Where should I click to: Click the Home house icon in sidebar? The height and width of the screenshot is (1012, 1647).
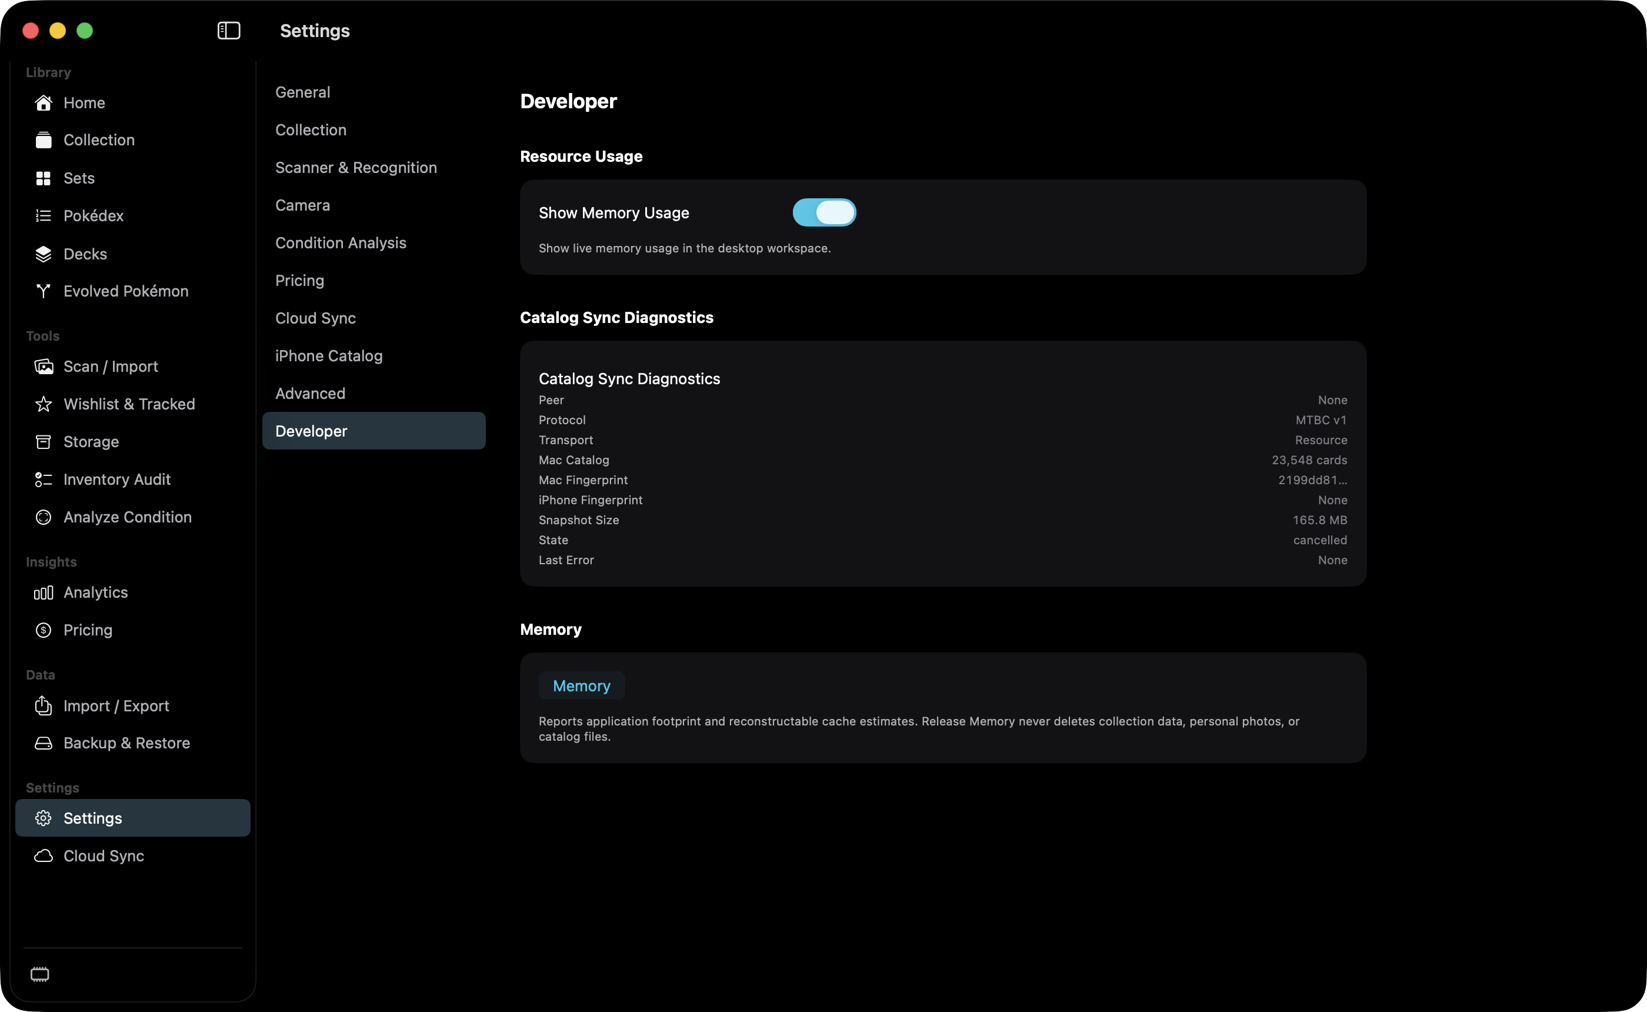coord(44,102)
